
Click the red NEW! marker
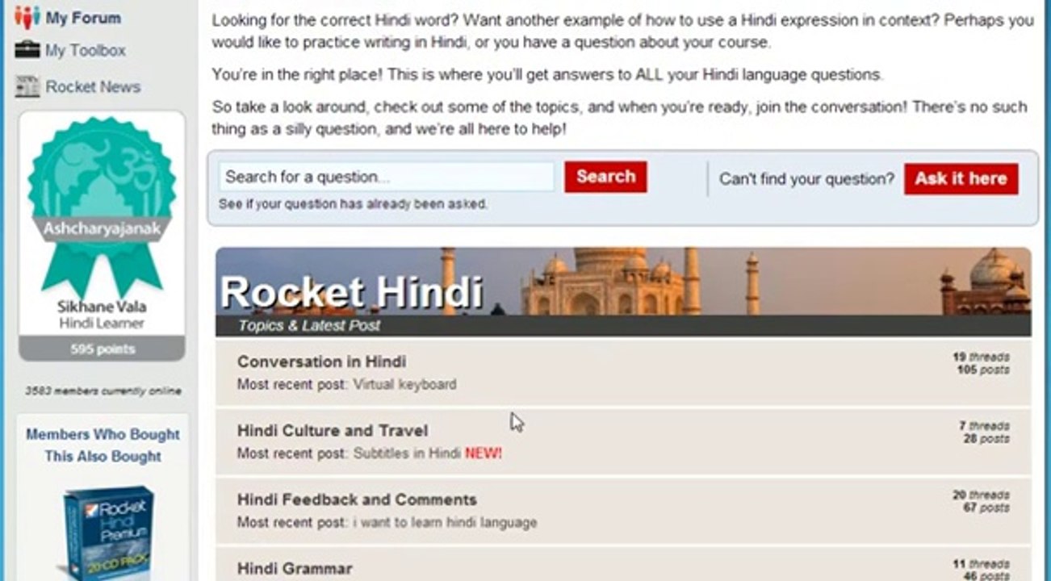coord(484,454)
